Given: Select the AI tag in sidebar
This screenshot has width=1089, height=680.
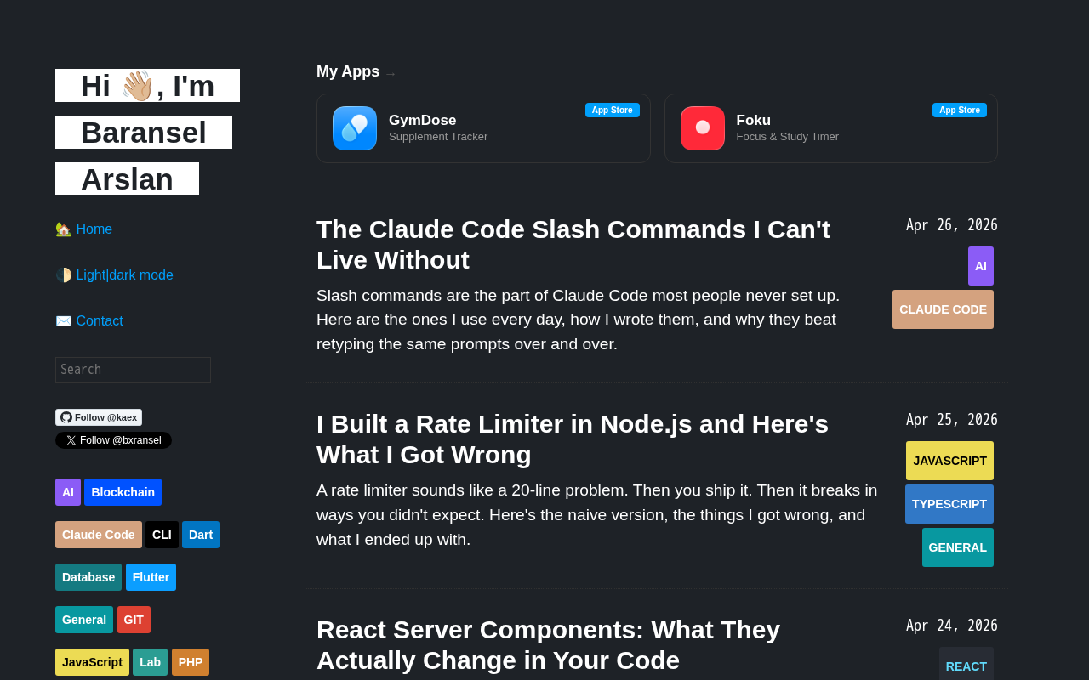Looking at the screenshot, I should [x=68, y=492].
